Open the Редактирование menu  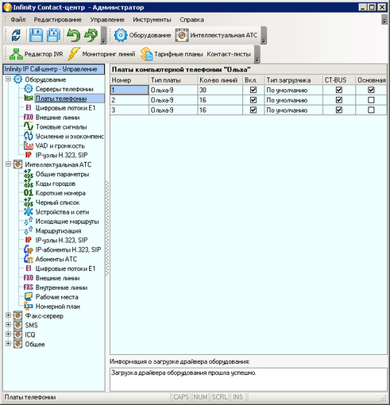coord(57,20)
